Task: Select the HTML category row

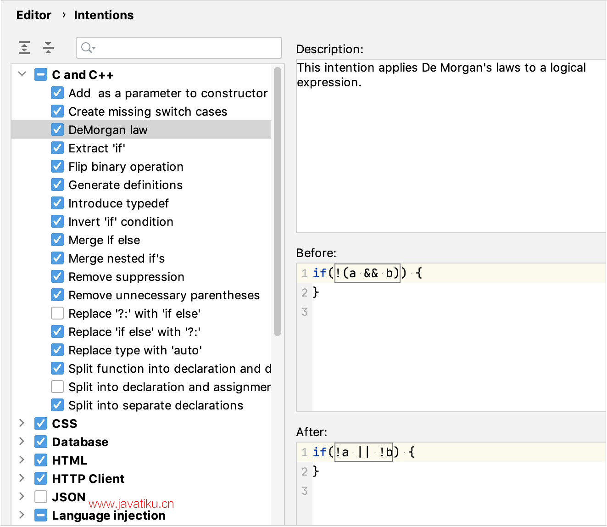Action: pos(69,460)
